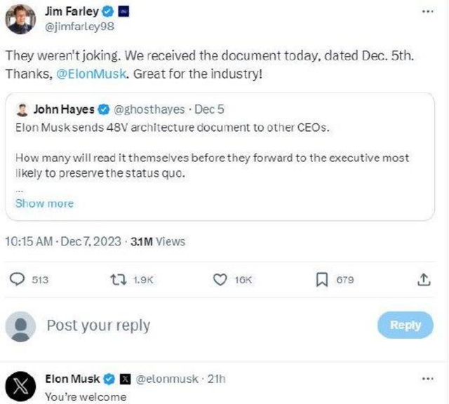This screenshot has width=449, height=404.
Task: Bookmark this tweet
Action: 322,279
